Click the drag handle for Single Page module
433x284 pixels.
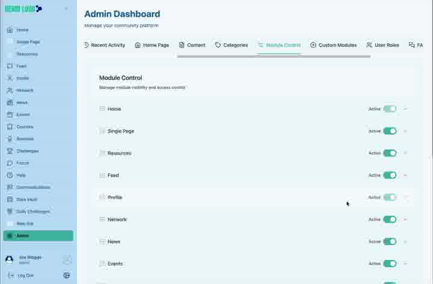click(102, 131)
